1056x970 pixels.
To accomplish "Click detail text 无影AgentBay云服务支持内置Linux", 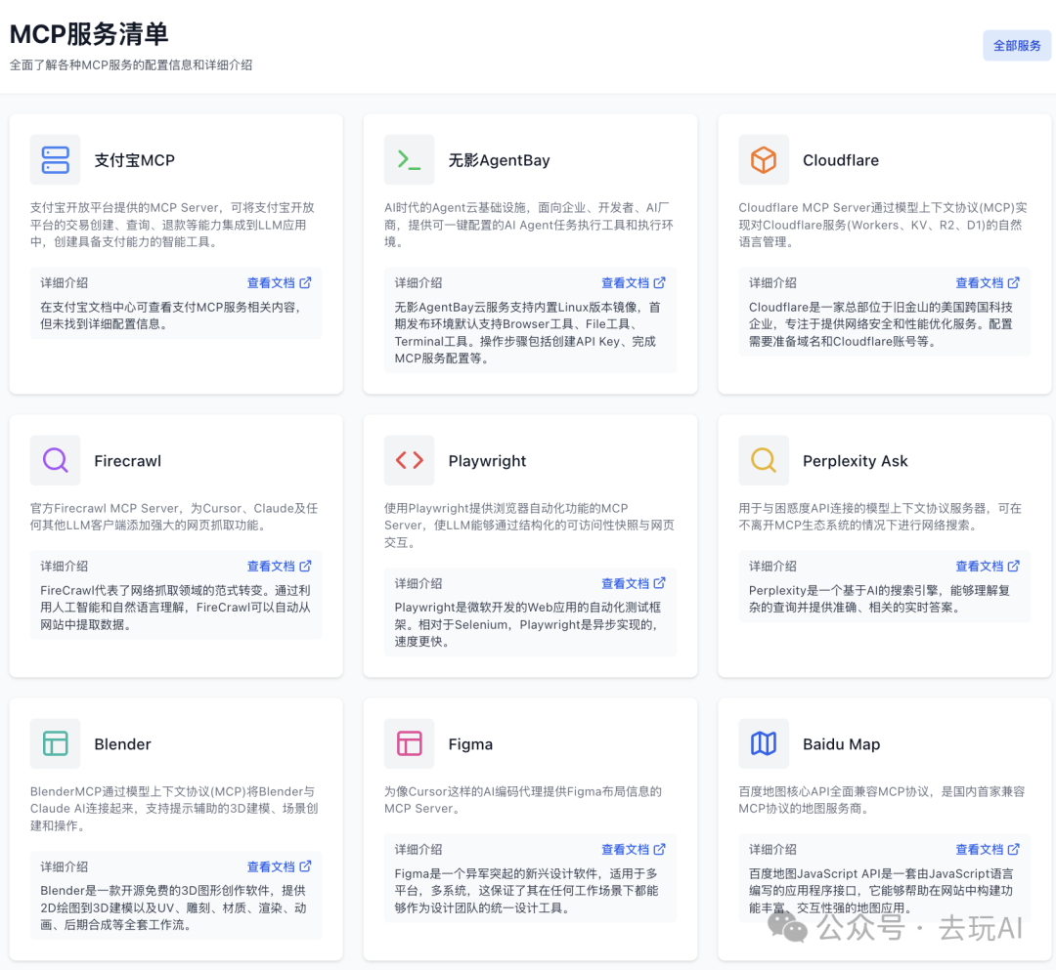I will coord(528,333).
